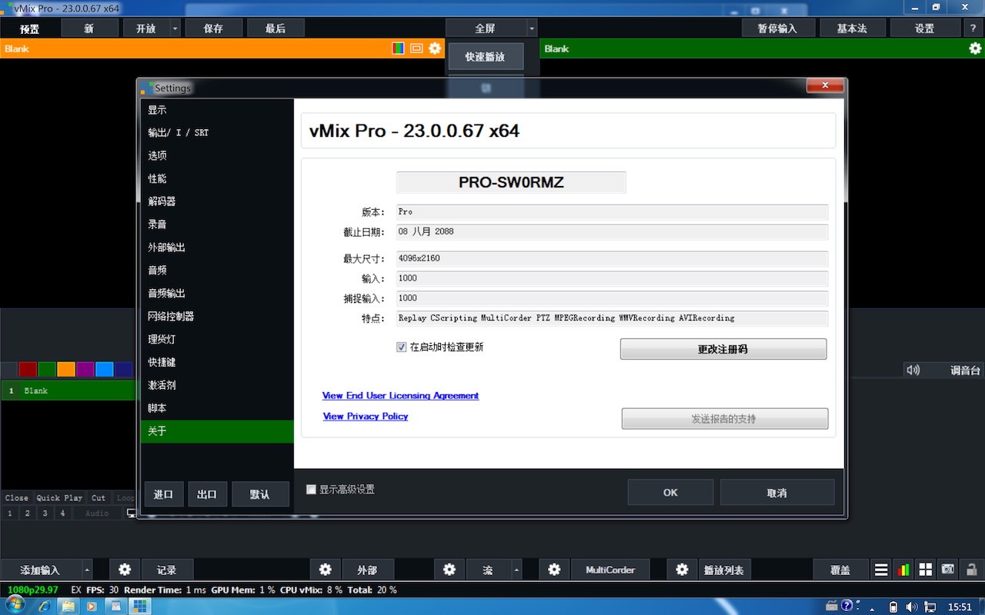Open 解码器 settings section
Viewport: 985px width, 615px height.
tap(217, 201)
